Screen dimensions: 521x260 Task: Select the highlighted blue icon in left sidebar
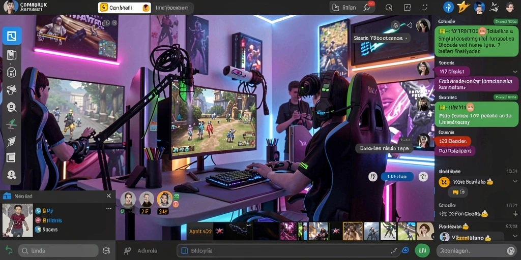coord(12,36)
